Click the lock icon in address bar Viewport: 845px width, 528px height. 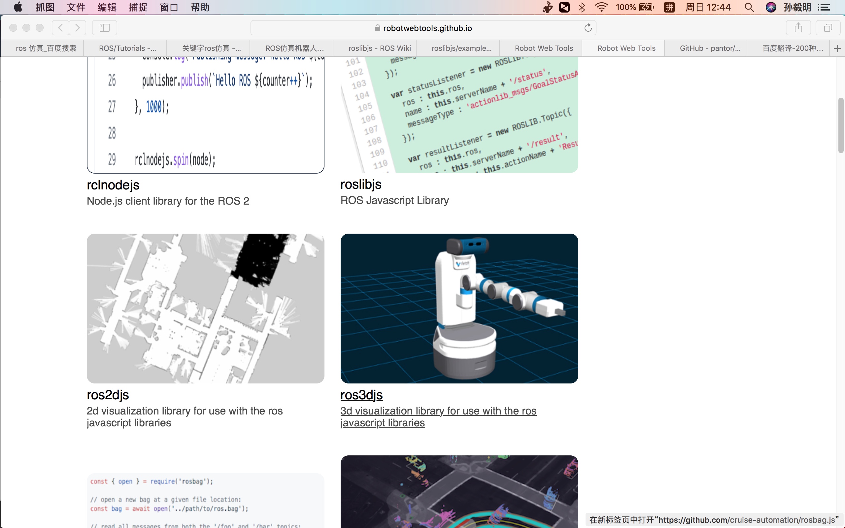pos(378,28)
